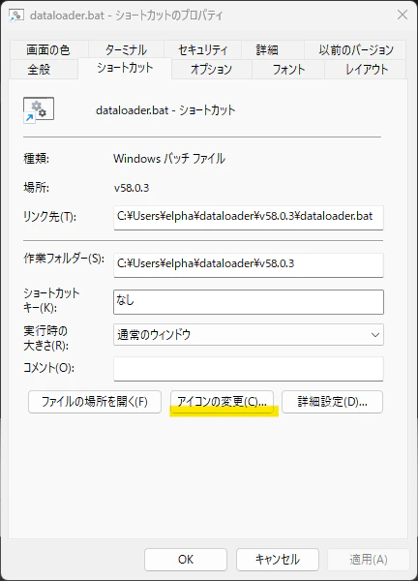Click the v58.0.3 location value
Viewport: 418px width, 581px height.
click(132, 188)
